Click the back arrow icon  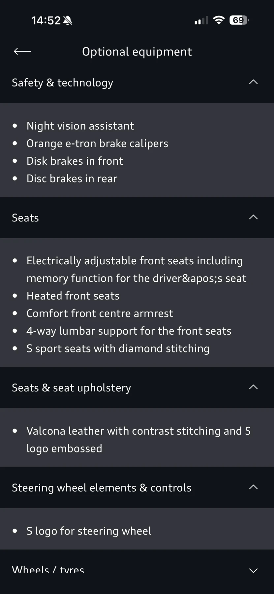coord(22,51)
